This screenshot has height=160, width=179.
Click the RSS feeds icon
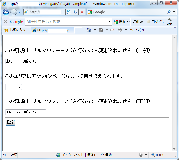(101, 30)
